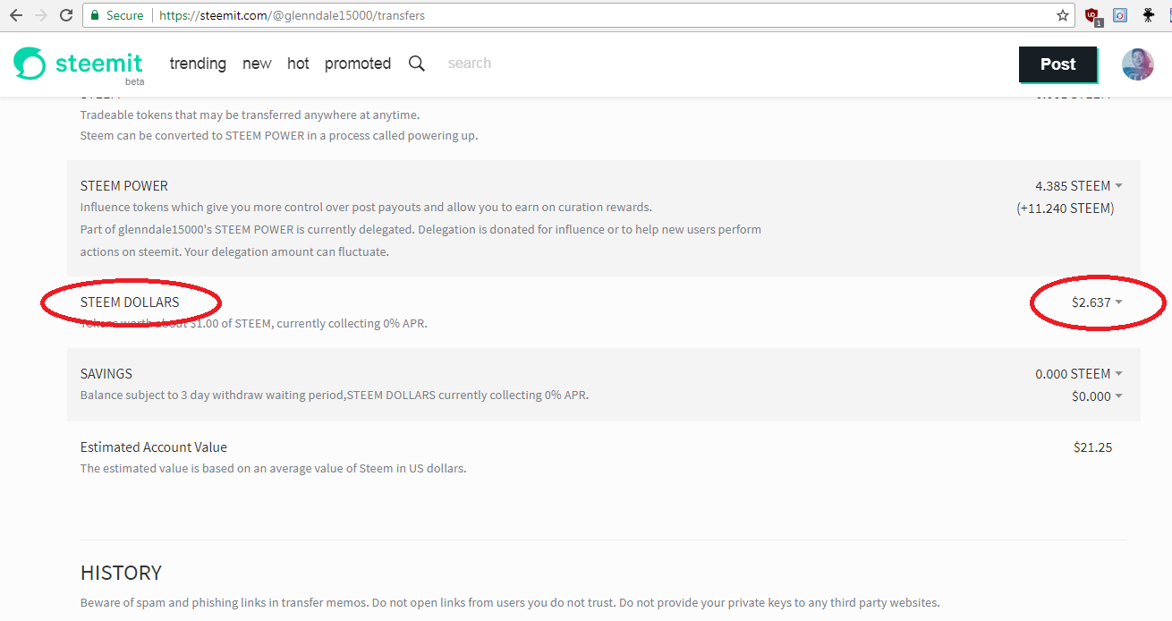Select the delegated (+11.240 STEEM) amount
This screenshot has height=621, width=1172.
(1065, 208)
